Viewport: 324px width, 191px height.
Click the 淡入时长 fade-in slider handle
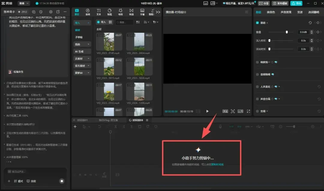pos(269,40)
